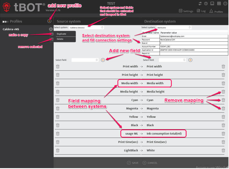This screenshot has height=169, width=229.
Task: Remove Print time(sec) mapping via right trash
Action: pyautogui.click(x=223, y=142)
